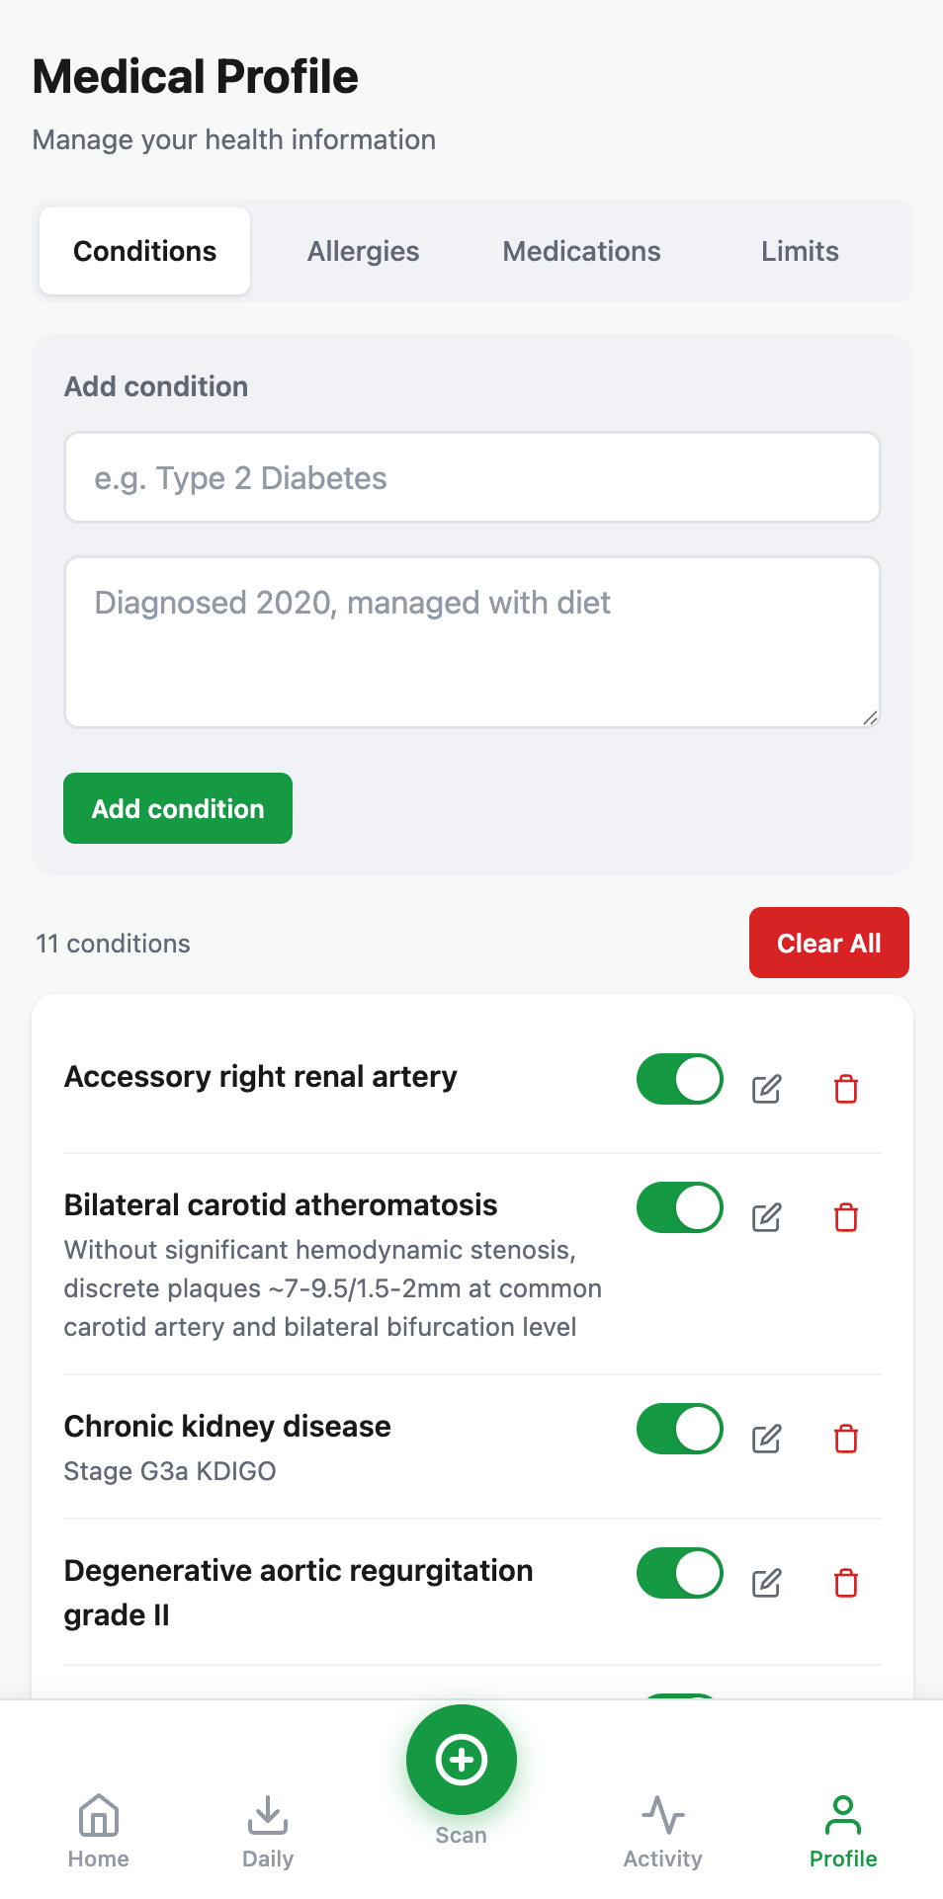The width and height of the screenshot is (943, 1899).
Task: Switch to the Allergies tab
Action: 363,251
